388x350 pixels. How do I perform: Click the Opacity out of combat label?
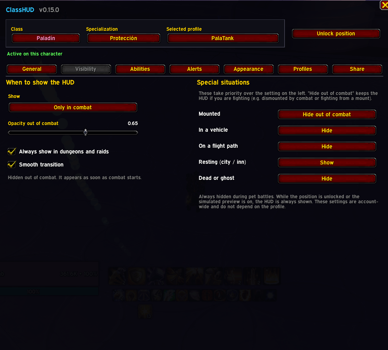[33, 123]
